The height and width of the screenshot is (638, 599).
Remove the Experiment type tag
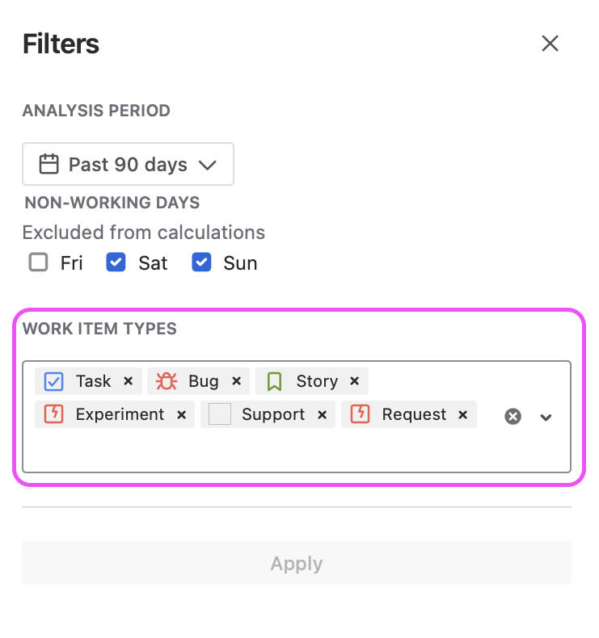[x=182, y=414]
